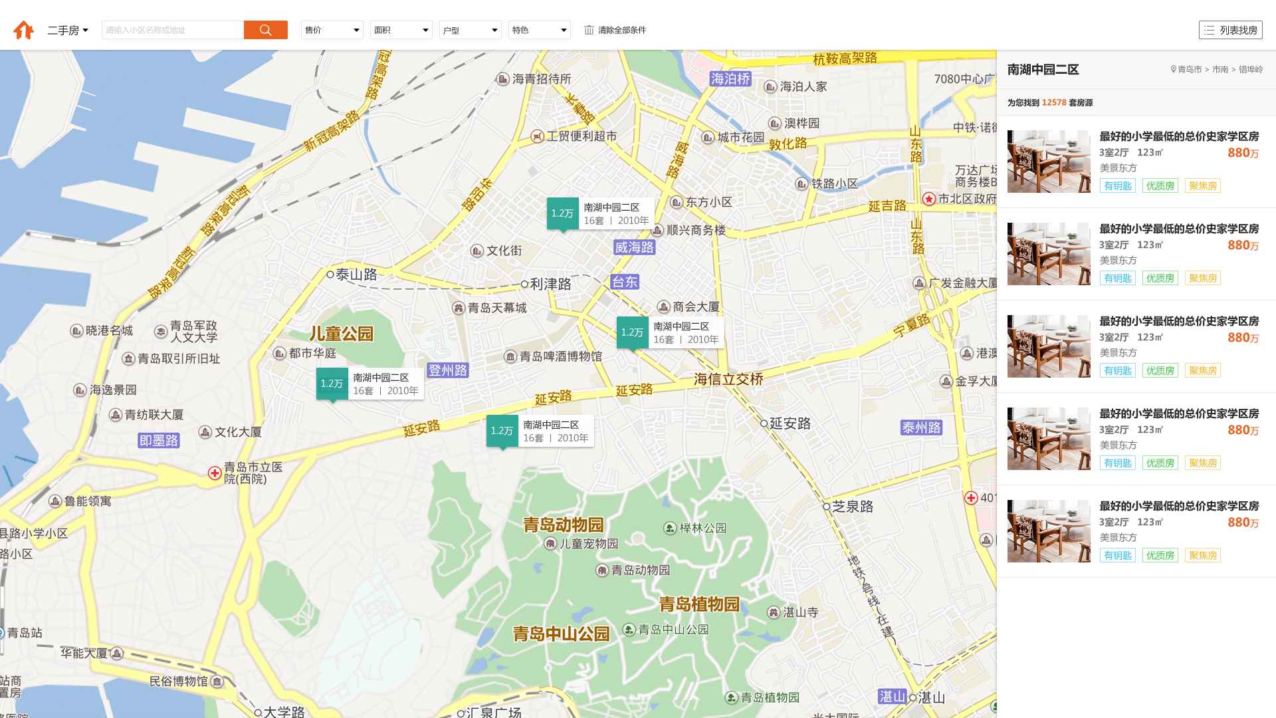Click the 青岛啤酒博物馆 museum map icon

pos(510,357)
